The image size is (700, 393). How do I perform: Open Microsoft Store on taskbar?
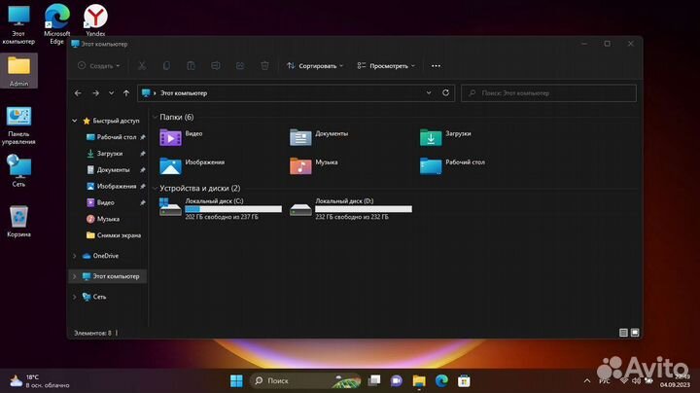464,380
